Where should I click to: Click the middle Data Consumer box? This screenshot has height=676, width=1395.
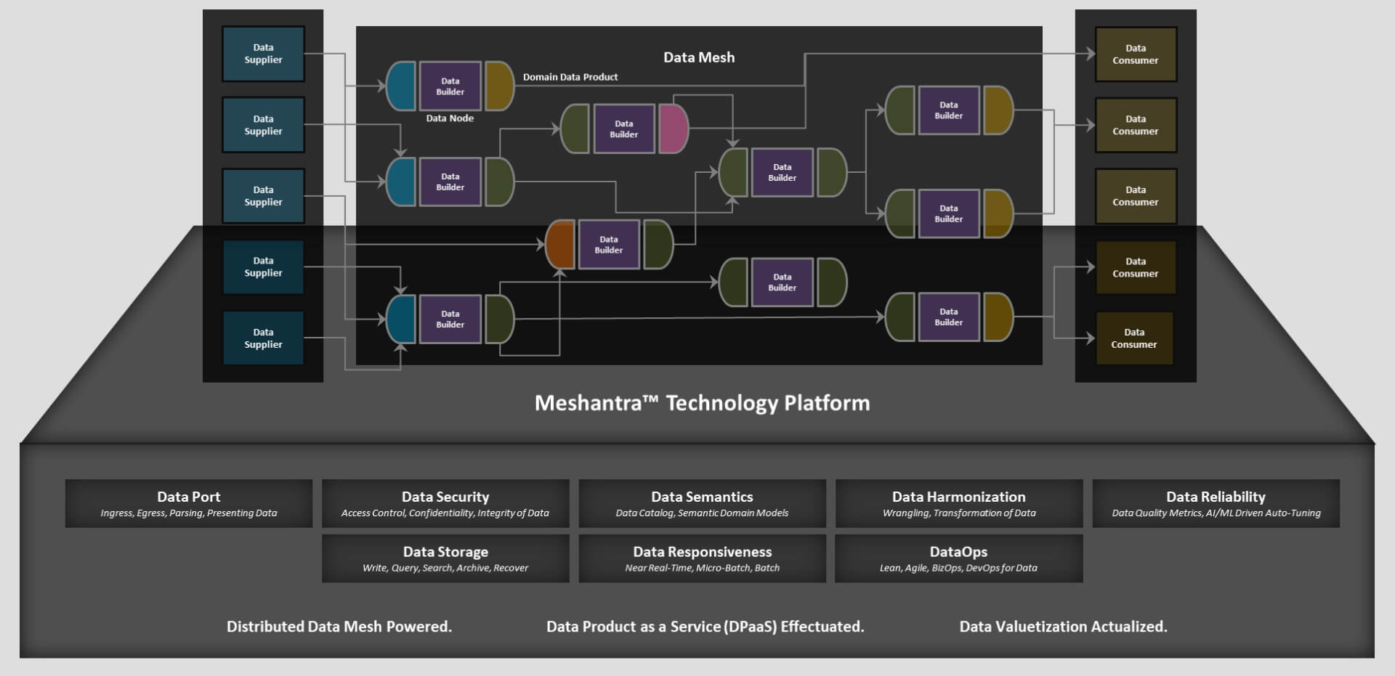[x=1136, y=196]
